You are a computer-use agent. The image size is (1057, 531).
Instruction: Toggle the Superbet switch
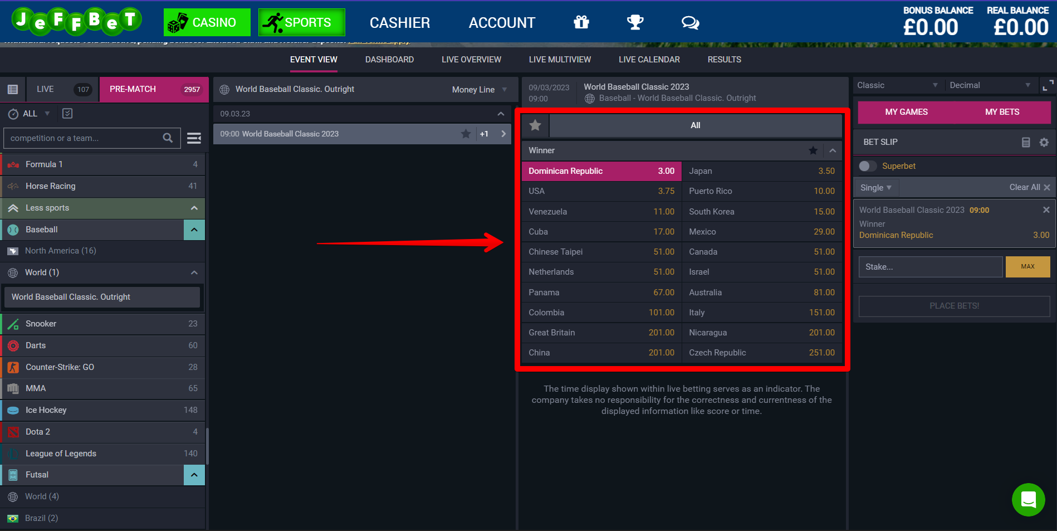(867, 166)
